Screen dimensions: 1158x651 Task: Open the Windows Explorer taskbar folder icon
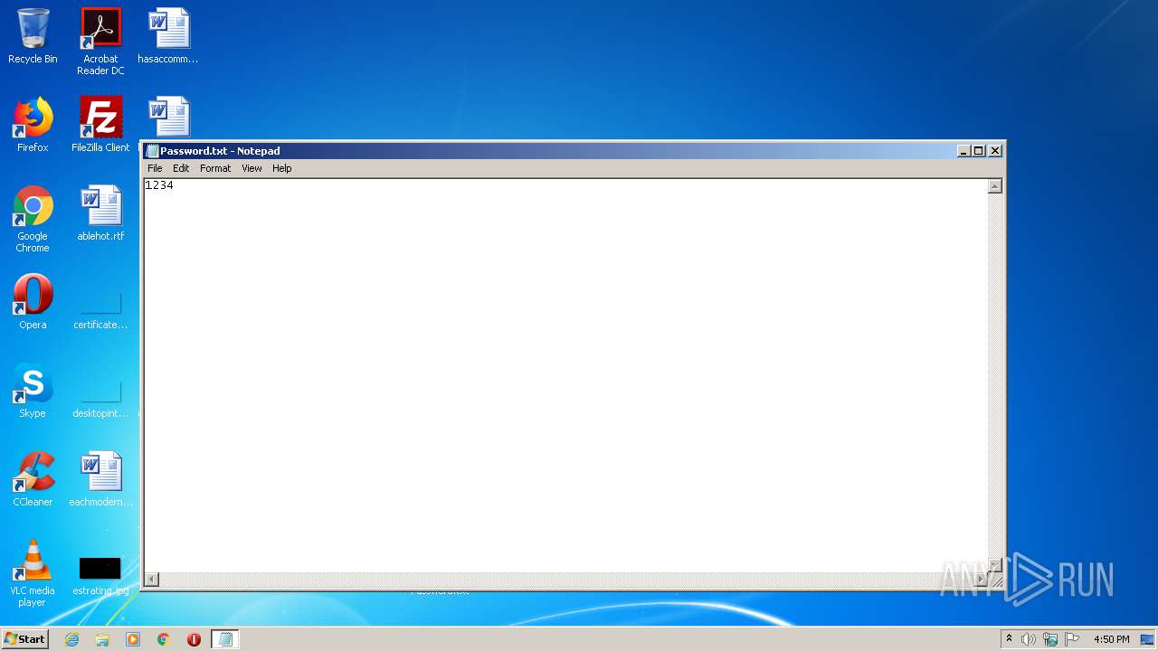pyautogui.click(x=102, y=639)
